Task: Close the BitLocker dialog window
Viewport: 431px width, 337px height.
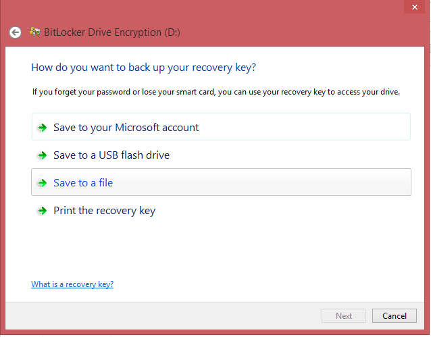Action: 415,7
